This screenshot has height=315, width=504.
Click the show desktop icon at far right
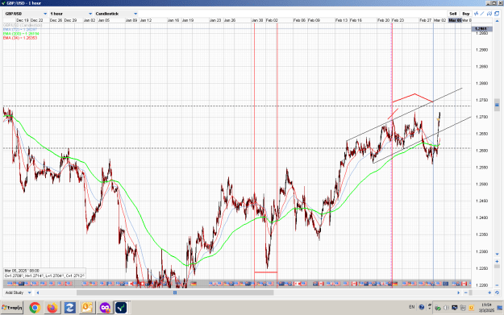pyautogui.click(x=500, y=308)
